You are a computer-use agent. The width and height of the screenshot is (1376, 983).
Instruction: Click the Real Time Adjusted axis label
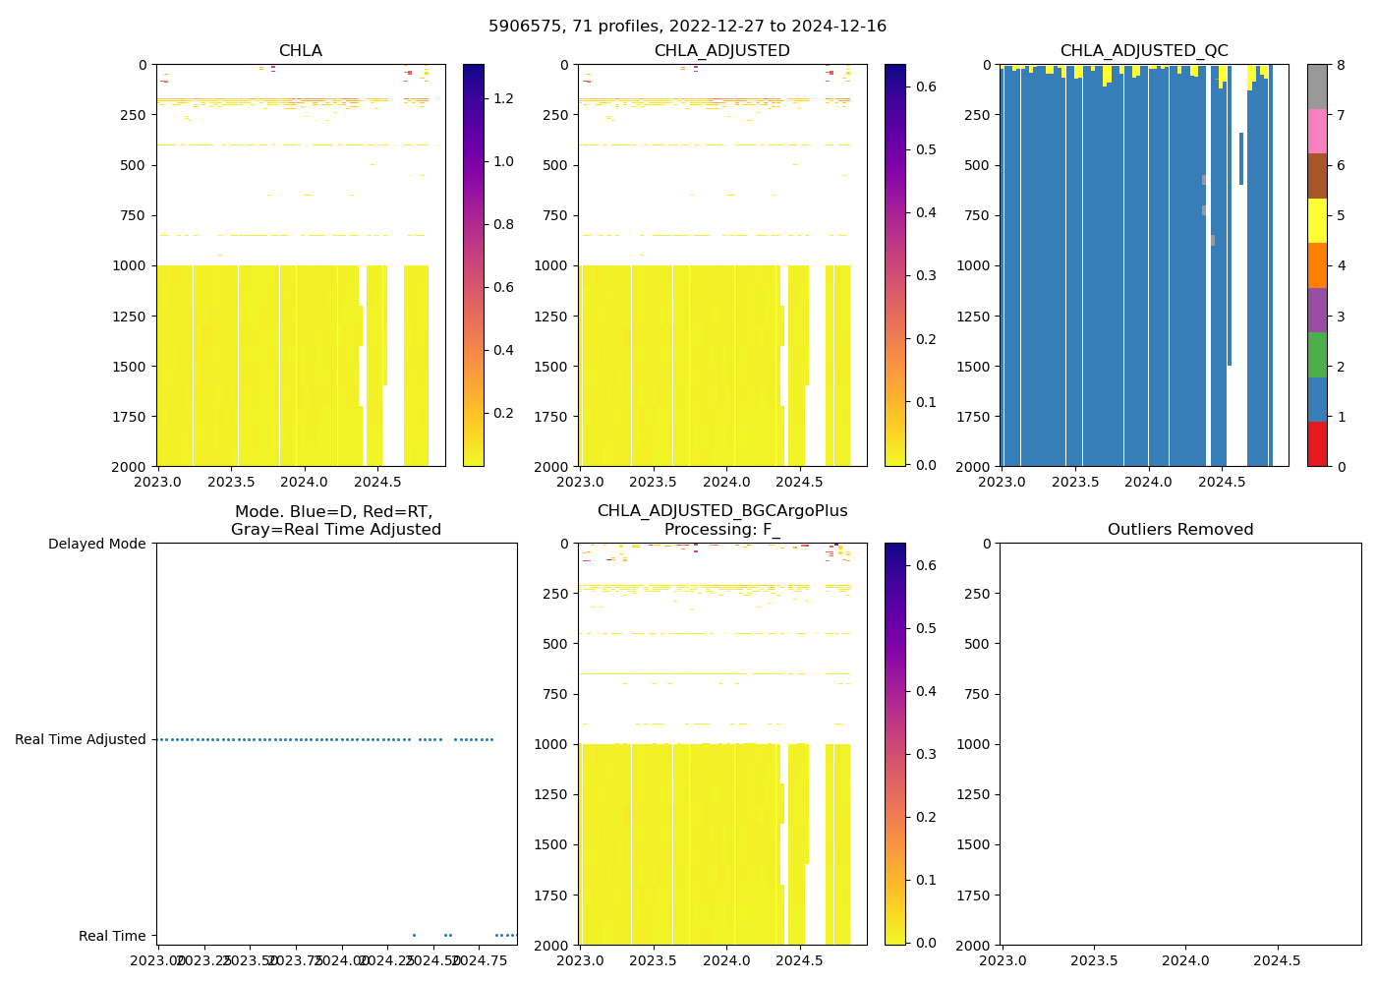click(x=80, y=740)
